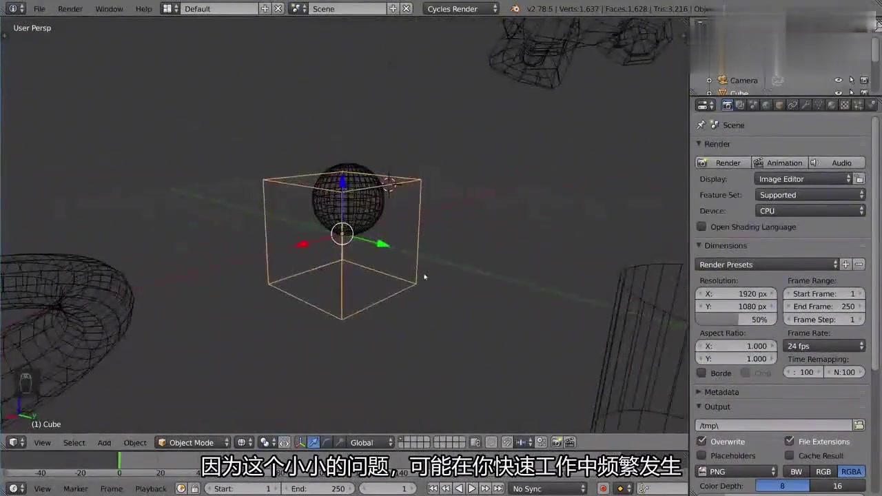
Task: Open the 24 fps frame rate dropdown
Action: [824, 346]
